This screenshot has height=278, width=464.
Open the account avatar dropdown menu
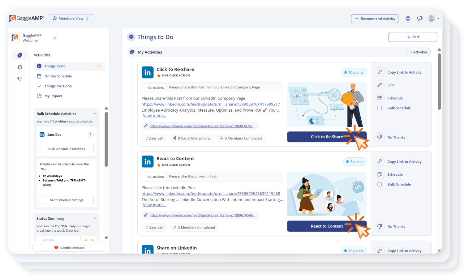[433, 18]
